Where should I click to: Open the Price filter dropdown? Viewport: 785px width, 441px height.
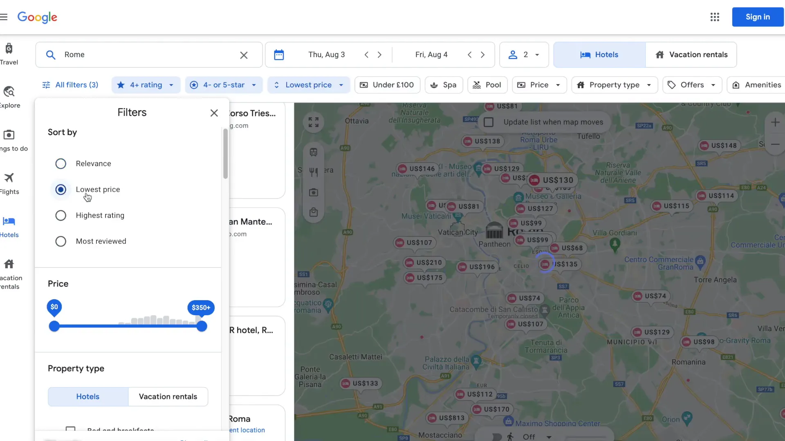point(539,85)
